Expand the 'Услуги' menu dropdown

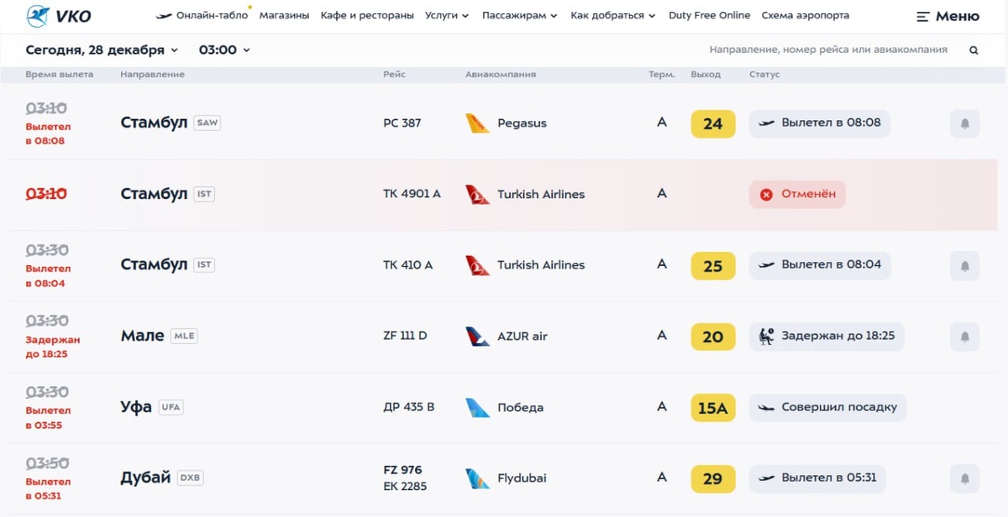point(447,16)
